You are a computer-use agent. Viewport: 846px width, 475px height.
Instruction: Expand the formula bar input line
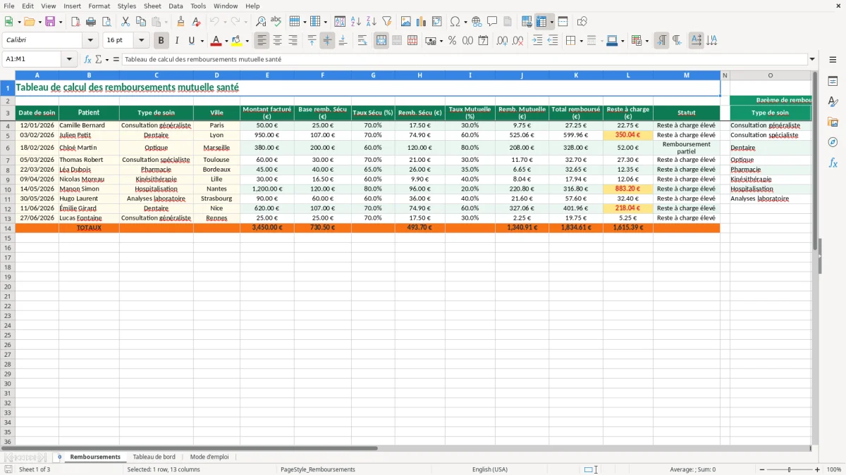click(x=812, y=59)
